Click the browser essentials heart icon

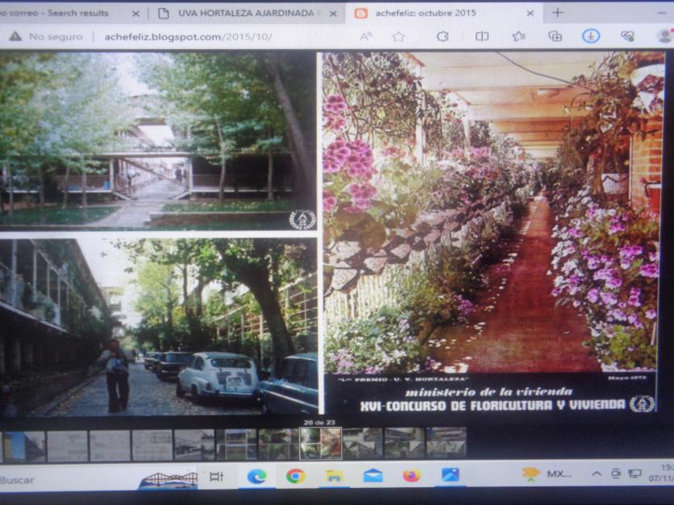(x=627, y=36)
